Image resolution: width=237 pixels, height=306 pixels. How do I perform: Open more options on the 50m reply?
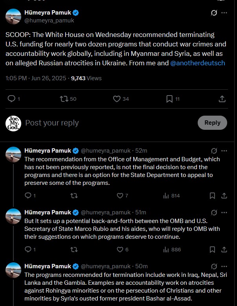[224, 266]
